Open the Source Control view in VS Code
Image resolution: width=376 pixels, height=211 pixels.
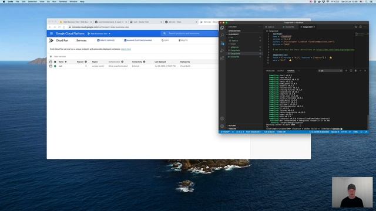(x=222, y=43)
